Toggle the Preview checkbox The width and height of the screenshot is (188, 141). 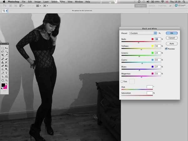click(x=166, y=49)
